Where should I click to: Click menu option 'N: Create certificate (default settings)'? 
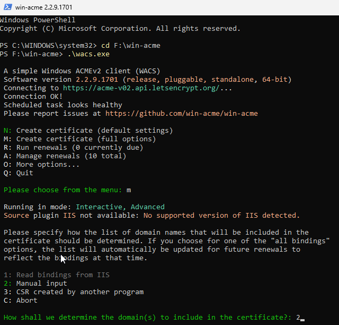tap(88, 131)
